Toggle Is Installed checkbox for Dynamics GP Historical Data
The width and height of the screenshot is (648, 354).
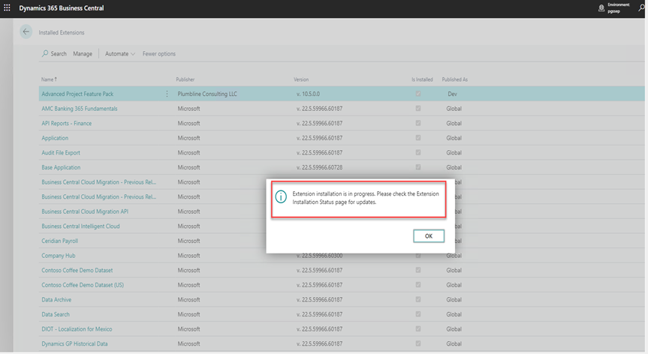[418, 343]
